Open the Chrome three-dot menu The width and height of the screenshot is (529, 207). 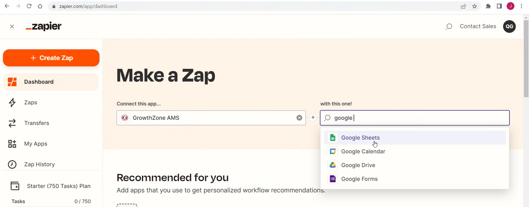click(x=521, y=6)
